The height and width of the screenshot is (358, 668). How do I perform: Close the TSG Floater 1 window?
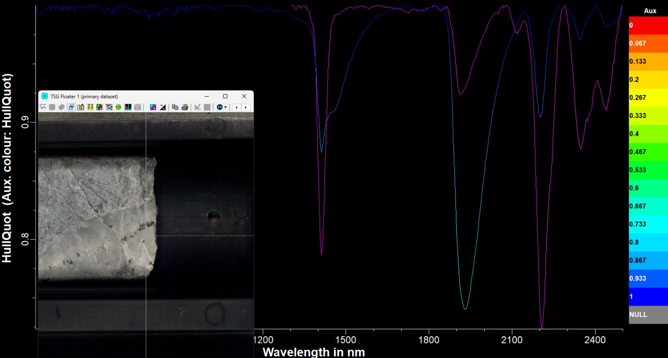pyautogui.click(x=244, y=96)
